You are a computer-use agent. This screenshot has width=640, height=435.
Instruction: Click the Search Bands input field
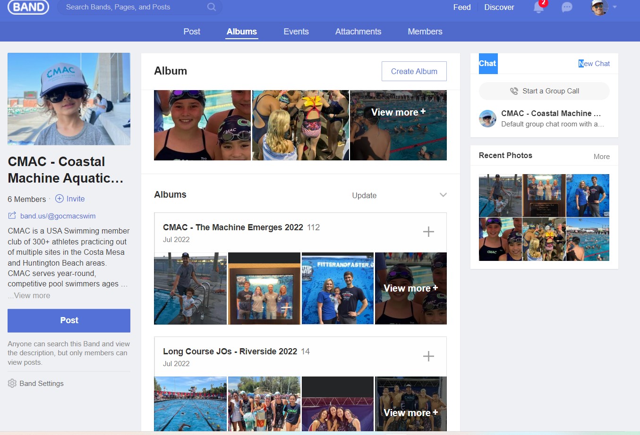[132, 7]
